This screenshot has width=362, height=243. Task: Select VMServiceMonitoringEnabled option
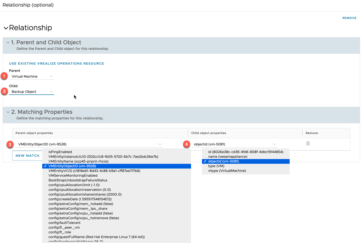[117, 176]
